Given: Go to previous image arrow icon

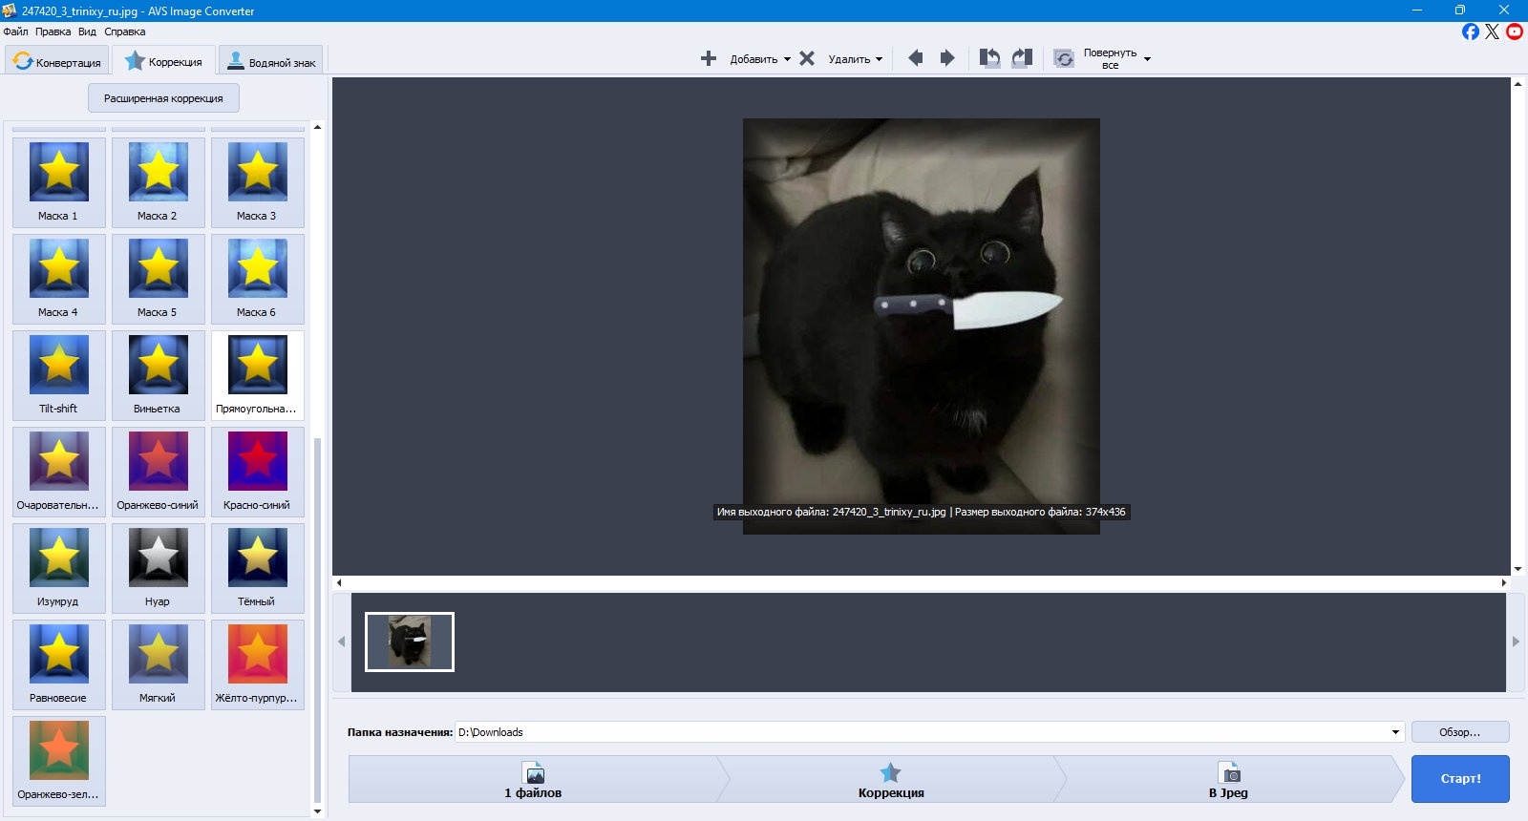Looking at the screenshot, I should pos(915,58).
